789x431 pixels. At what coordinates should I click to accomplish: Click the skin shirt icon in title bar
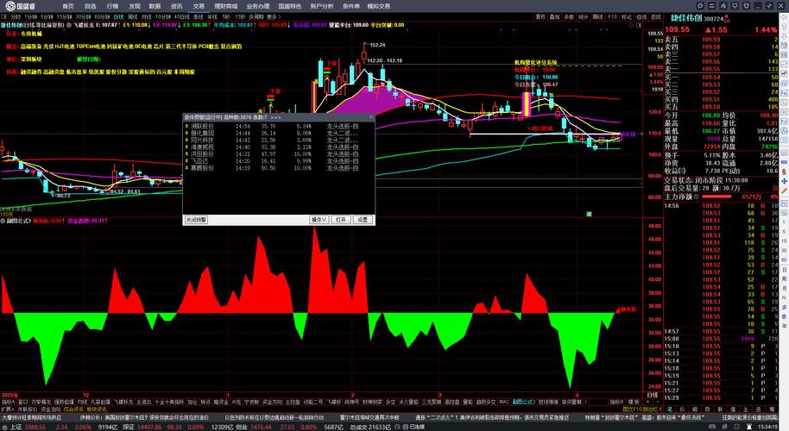746,6
